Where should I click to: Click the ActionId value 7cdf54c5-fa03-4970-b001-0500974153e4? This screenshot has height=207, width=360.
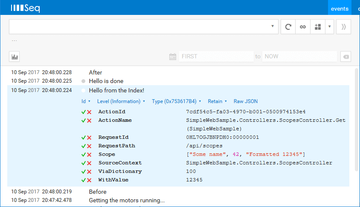coord(246,112)
